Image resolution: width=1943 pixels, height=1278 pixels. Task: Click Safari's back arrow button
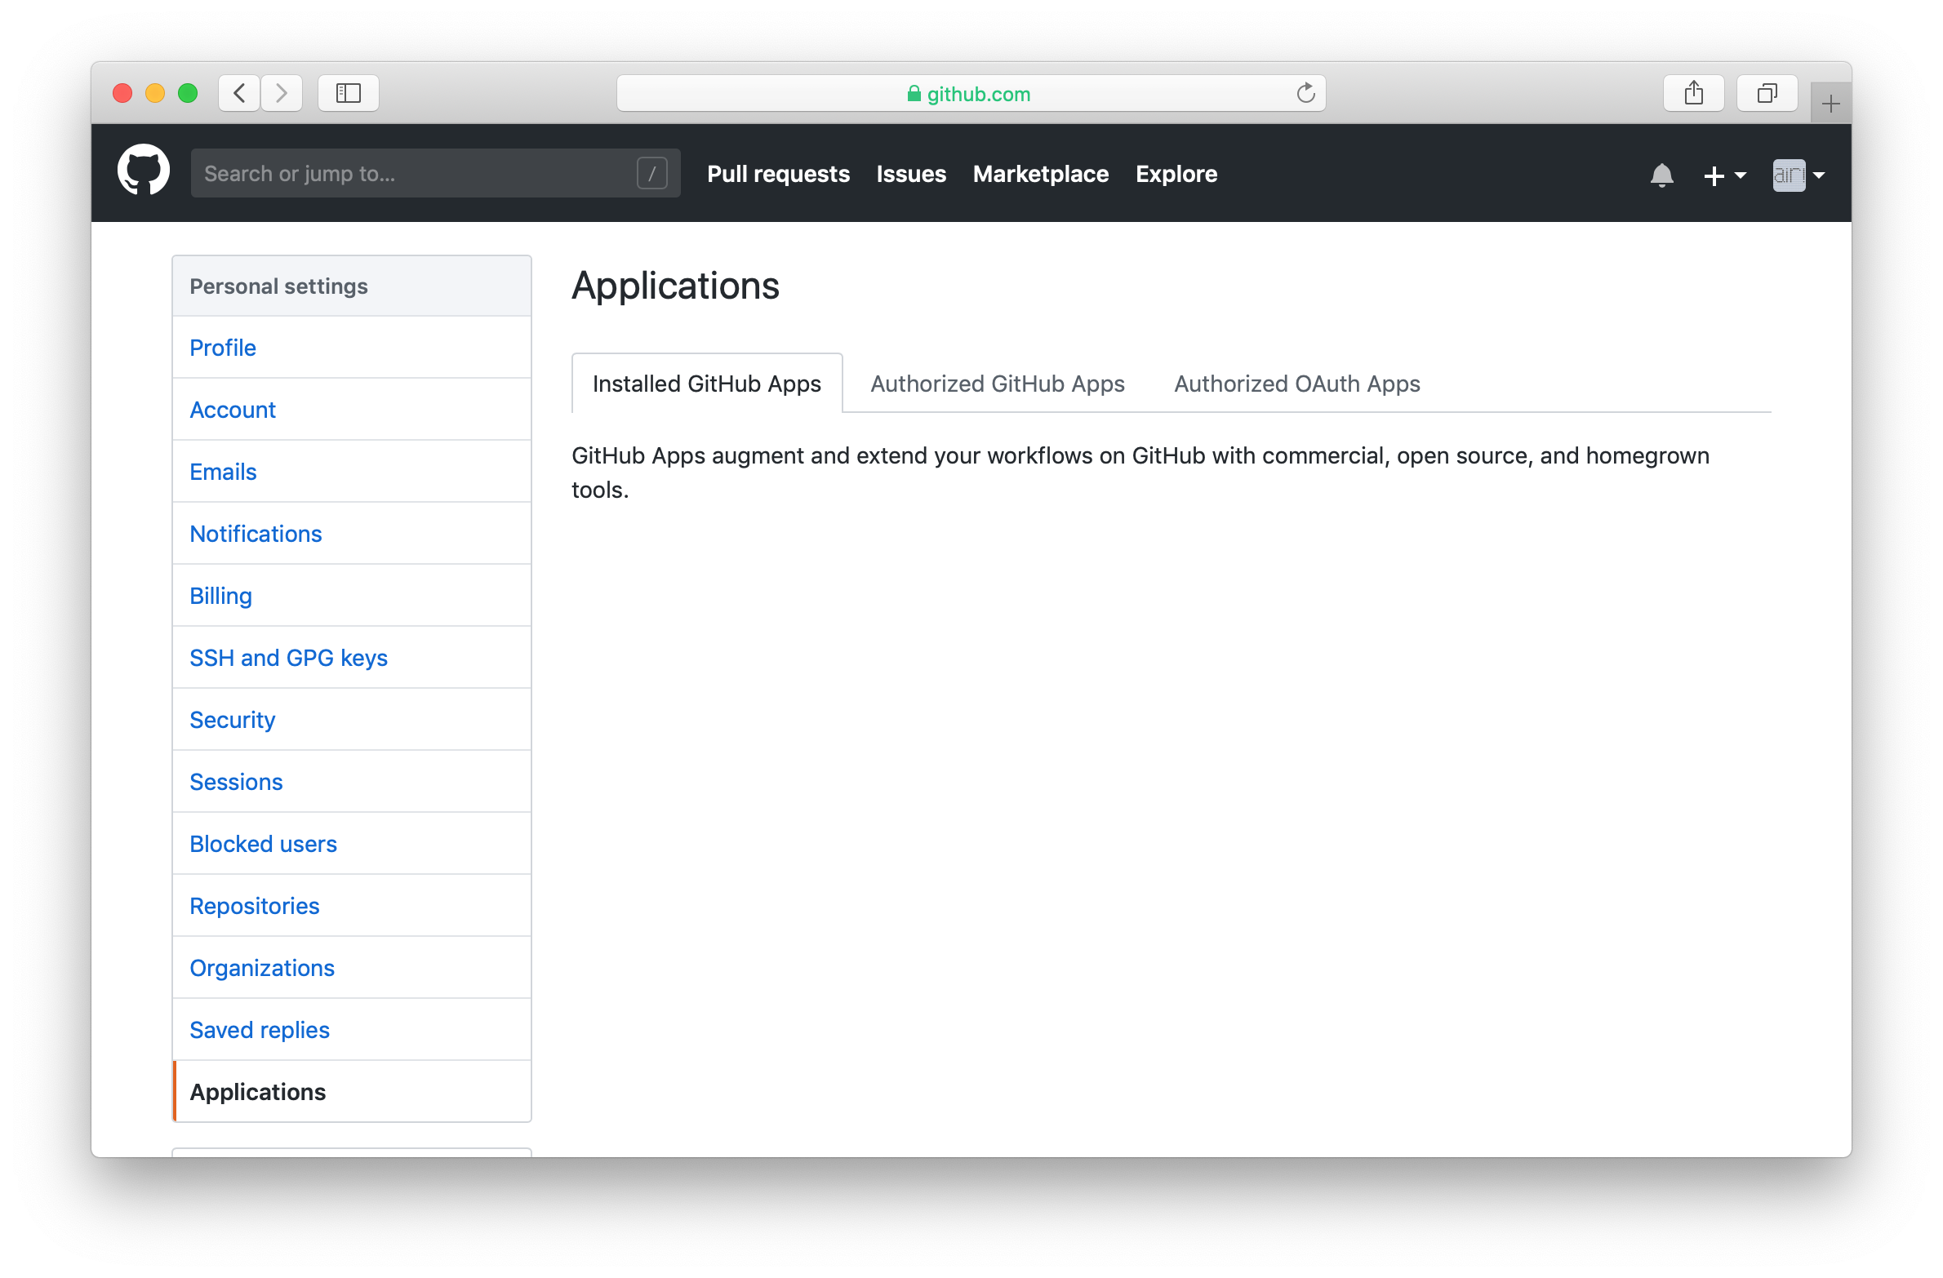(239, 93)
